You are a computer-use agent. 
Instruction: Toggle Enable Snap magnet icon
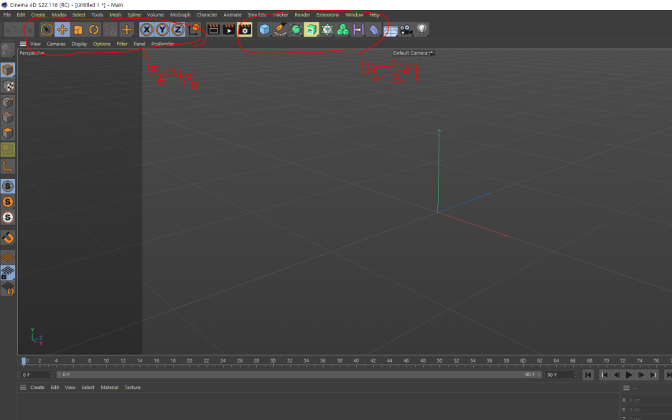(8, 238)
